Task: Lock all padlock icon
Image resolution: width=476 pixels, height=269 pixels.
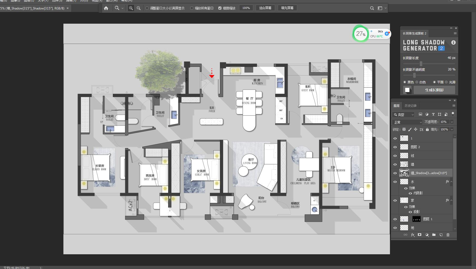Action: point(427,129)
